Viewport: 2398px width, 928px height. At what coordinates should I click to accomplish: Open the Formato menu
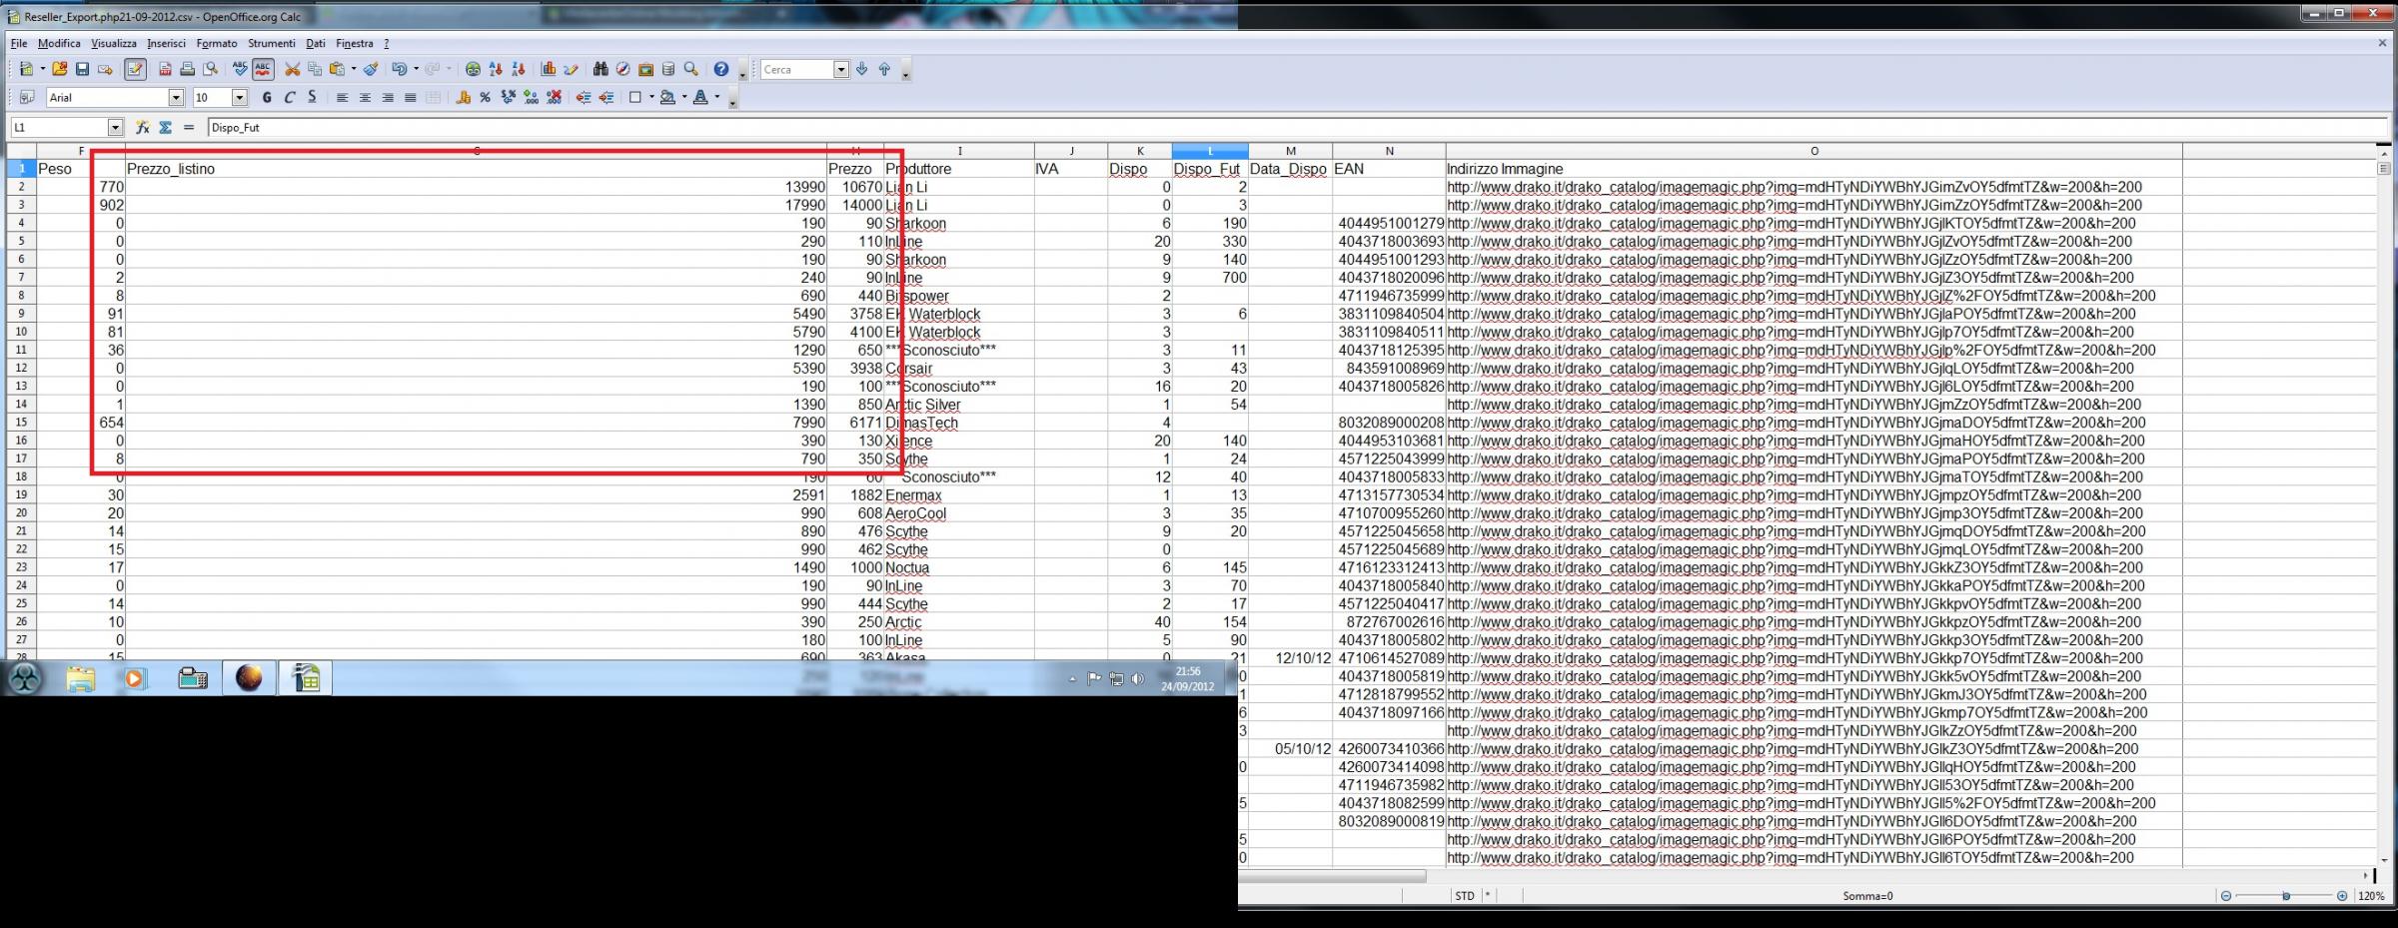coord(217,44)
